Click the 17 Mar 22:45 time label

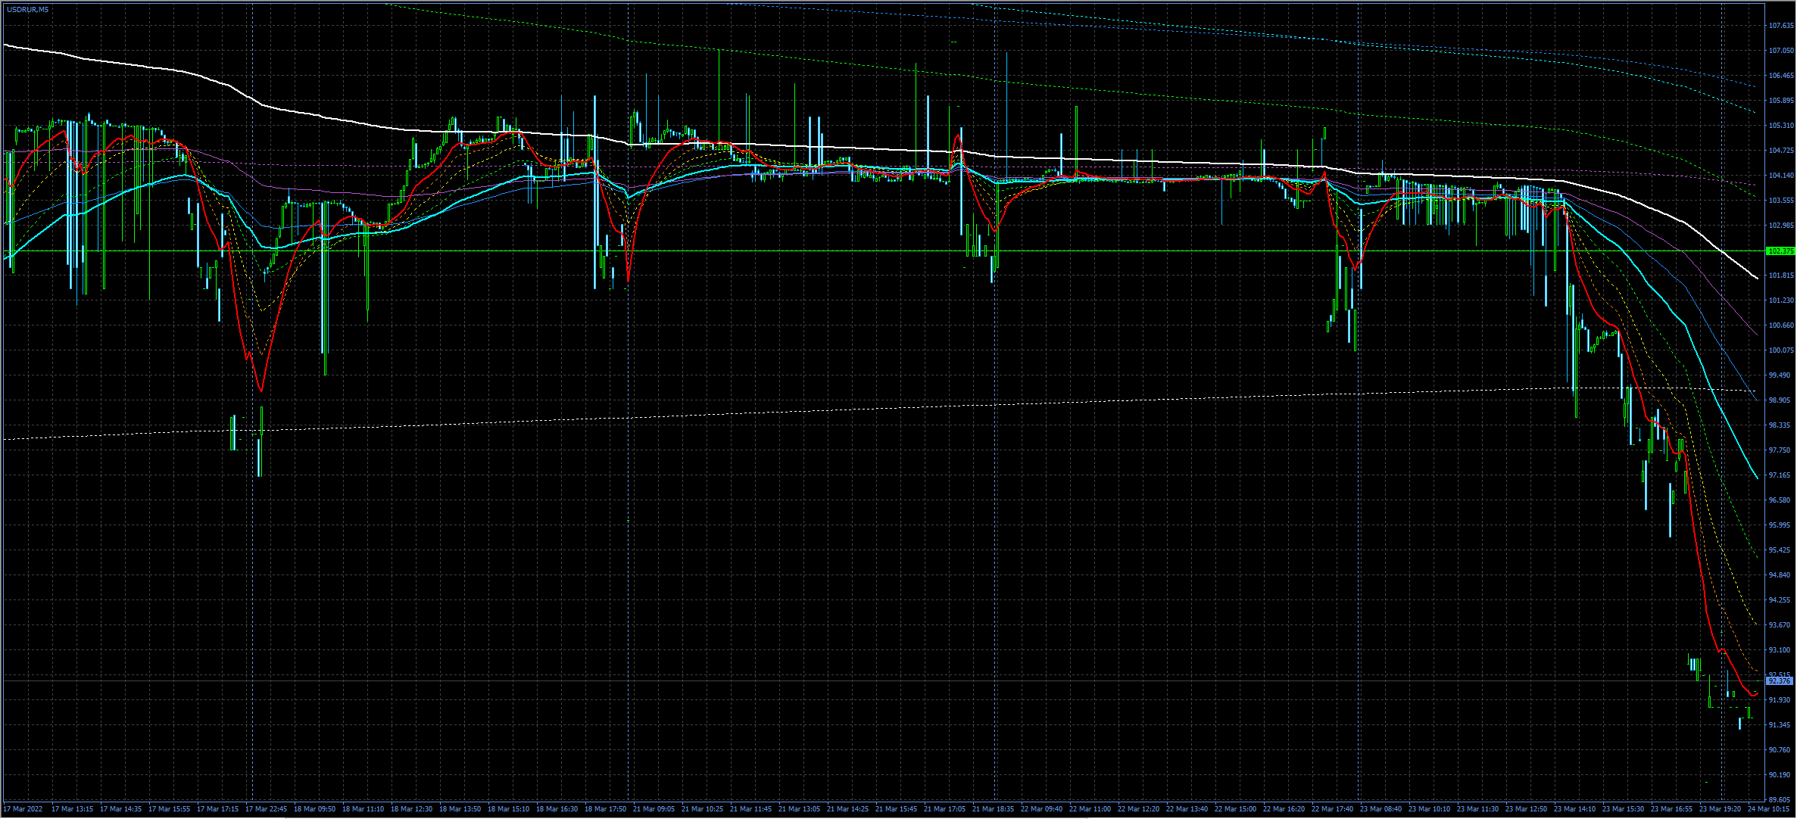266,808
